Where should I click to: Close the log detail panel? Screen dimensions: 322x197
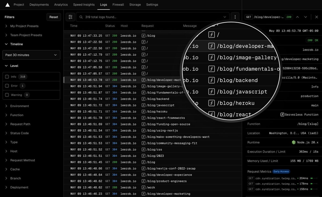pyautogui.click(x=317, y=17)
